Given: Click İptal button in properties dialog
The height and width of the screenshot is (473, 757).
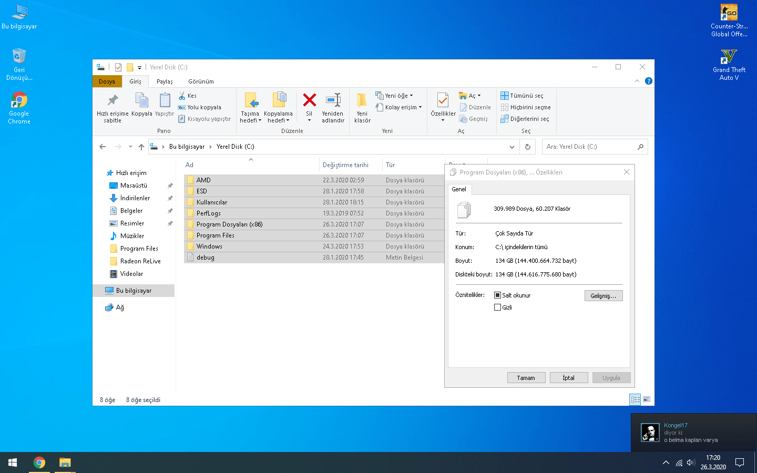Looking at the screenshot, I should 568,378.
